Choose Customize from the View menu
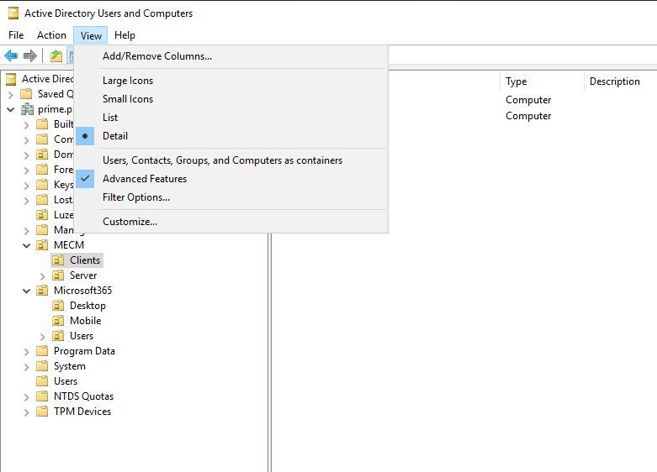This screenshot has height=472, width=657. tap(130, 222)
